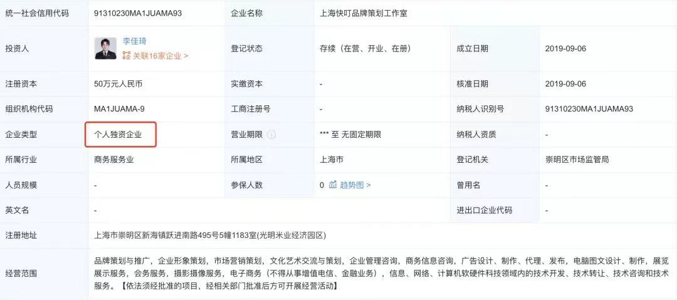677x300 pixels.
Task: Click the registered address text
Action: (210, 235)
